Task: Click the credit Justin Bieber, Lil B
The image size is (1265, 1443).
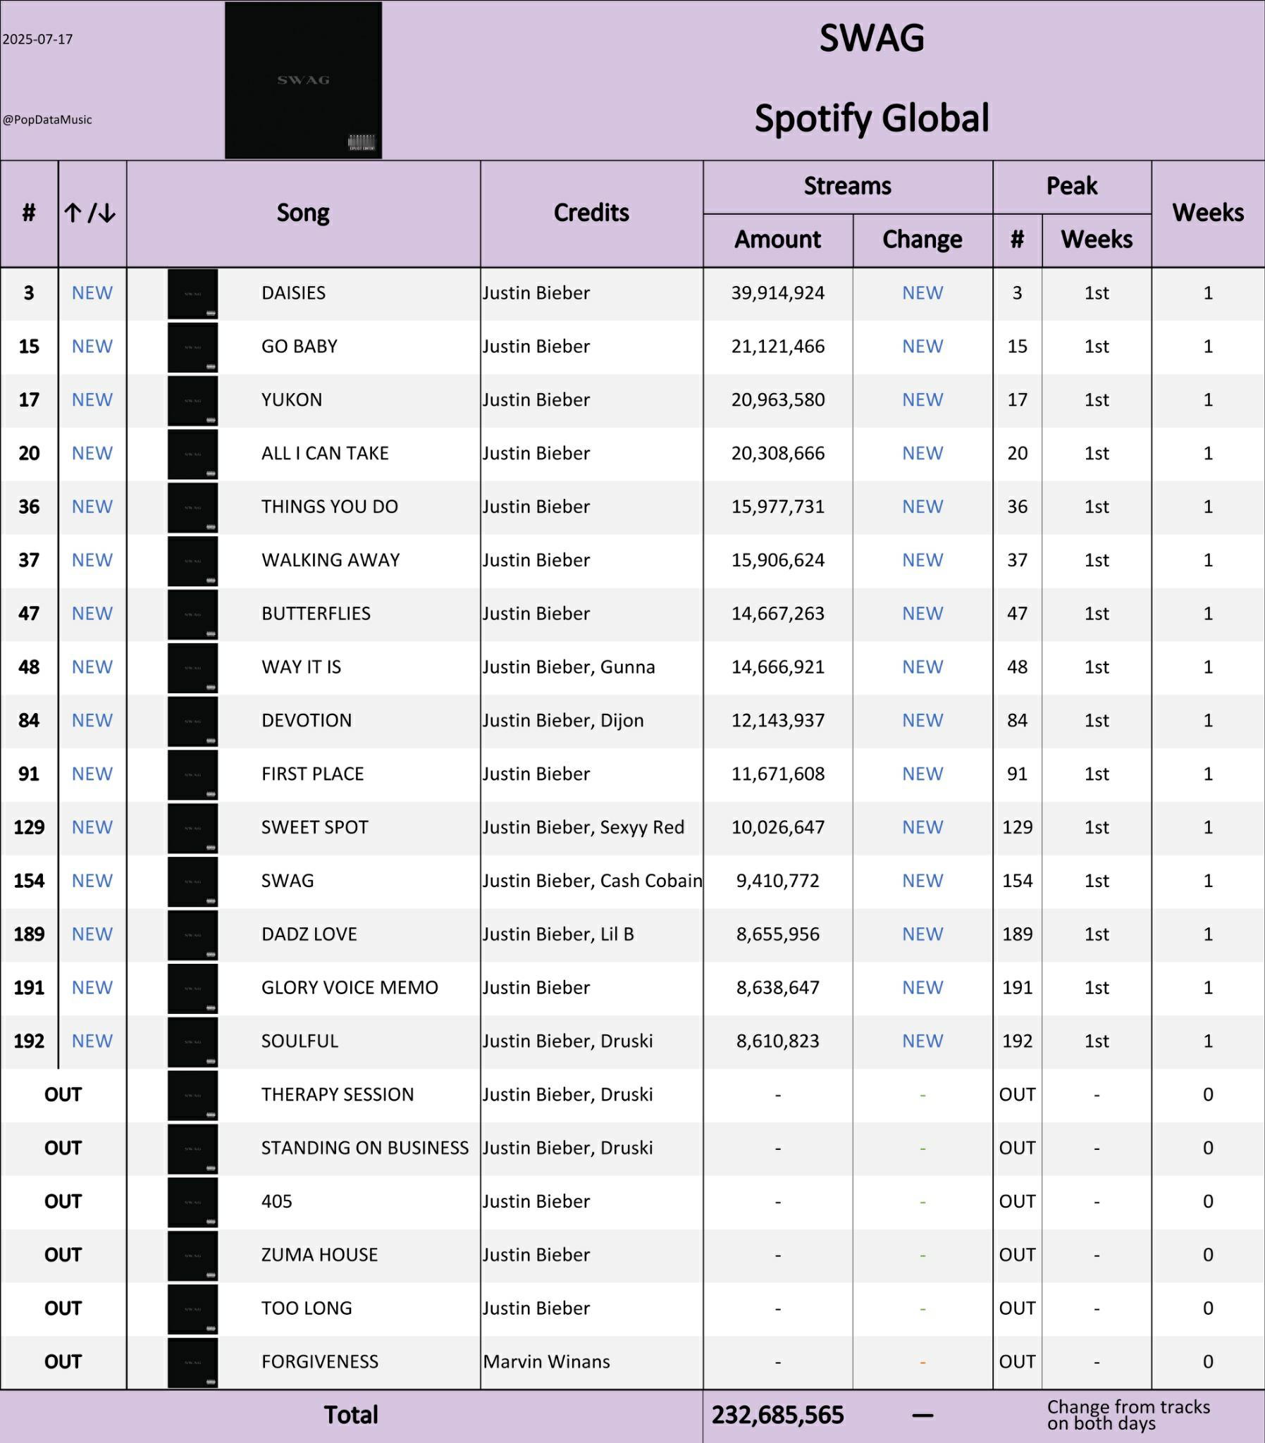Action: (558, 934)
